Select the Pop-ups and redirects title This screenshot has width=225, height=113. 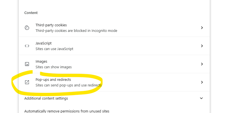pos(53,80)
